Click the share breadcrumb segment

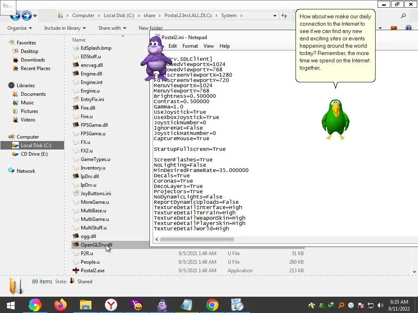(149, 15)
